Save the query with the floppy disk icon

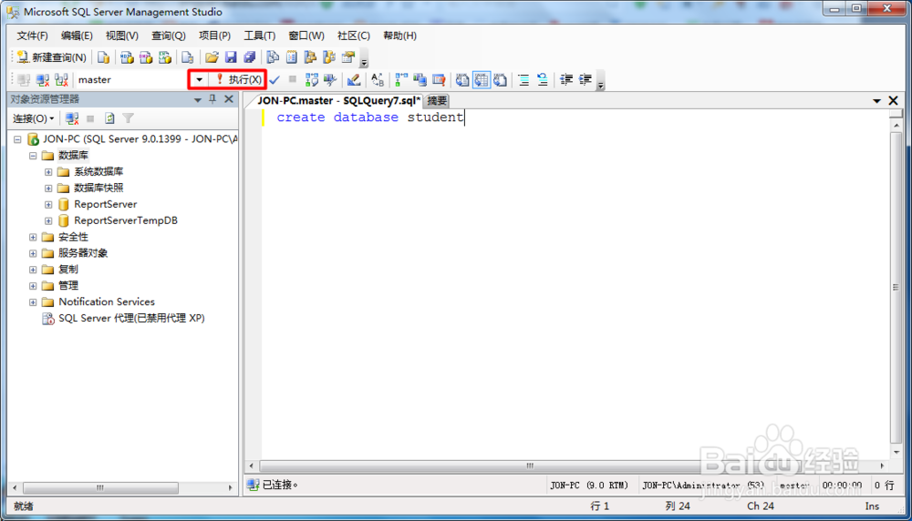tap(231, 56)
